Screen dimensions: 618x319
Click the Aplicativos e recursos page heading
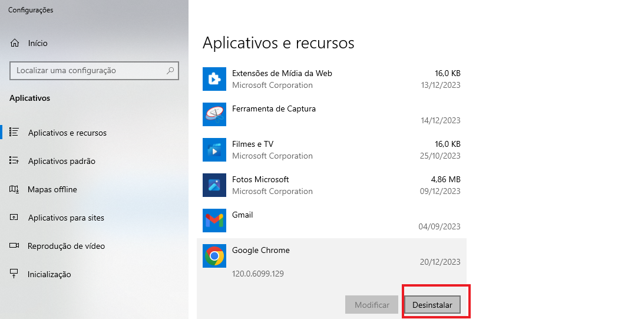click(278, 42)
